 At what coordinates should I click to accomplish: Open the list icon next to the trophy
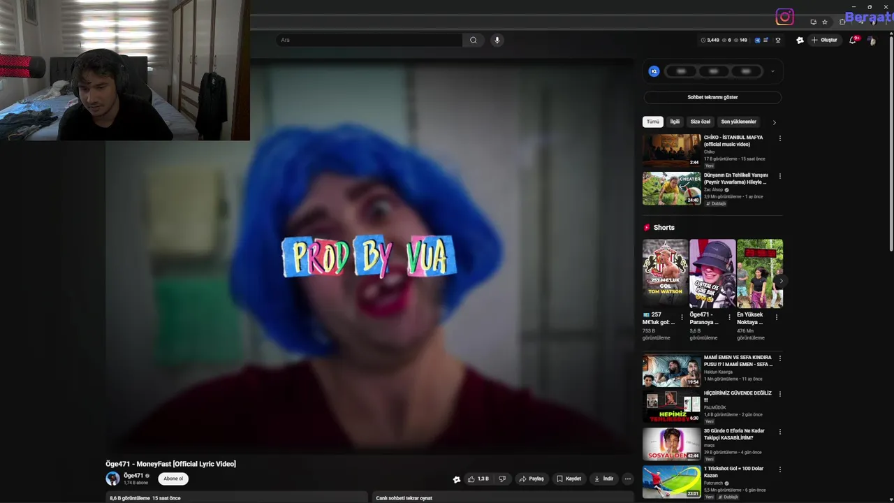766,40
